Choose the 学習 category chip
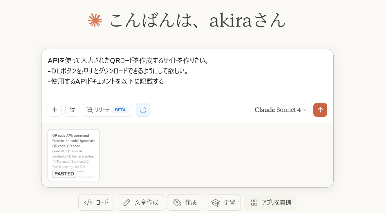Screen dimensions: 385x213 223,203
